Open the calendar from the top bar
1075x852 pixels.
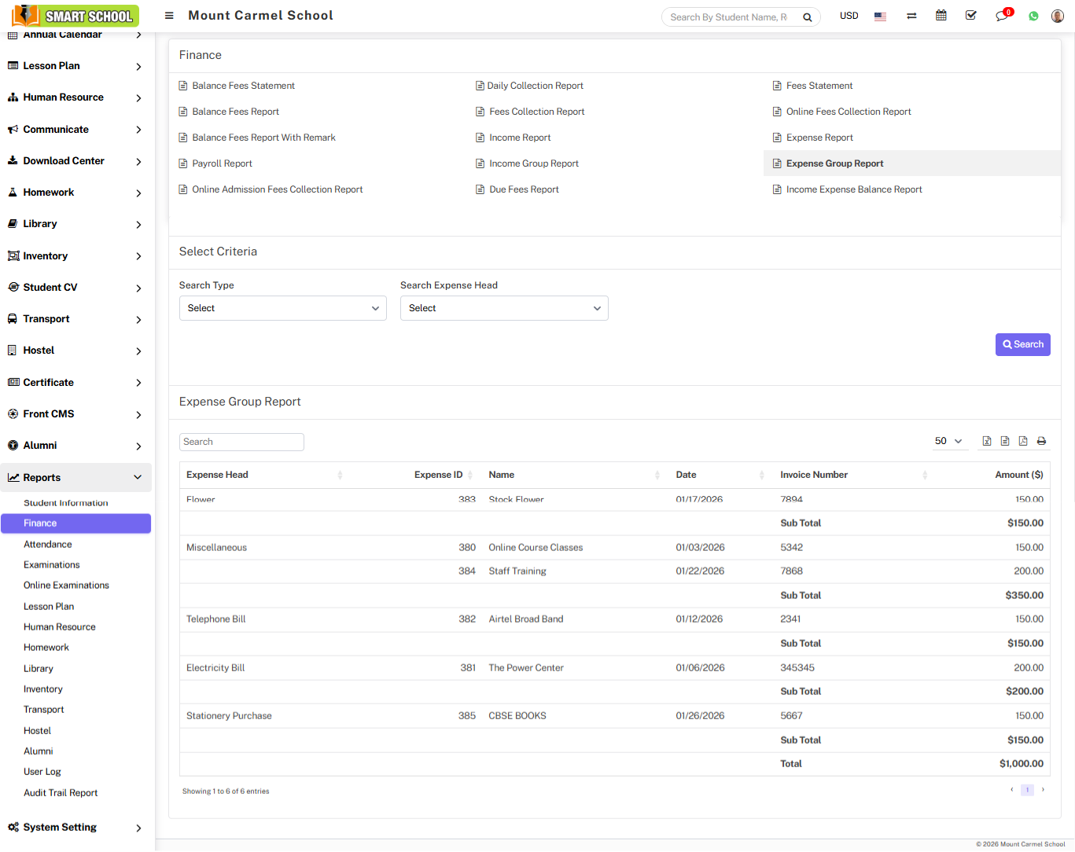[x=941, y=16]
